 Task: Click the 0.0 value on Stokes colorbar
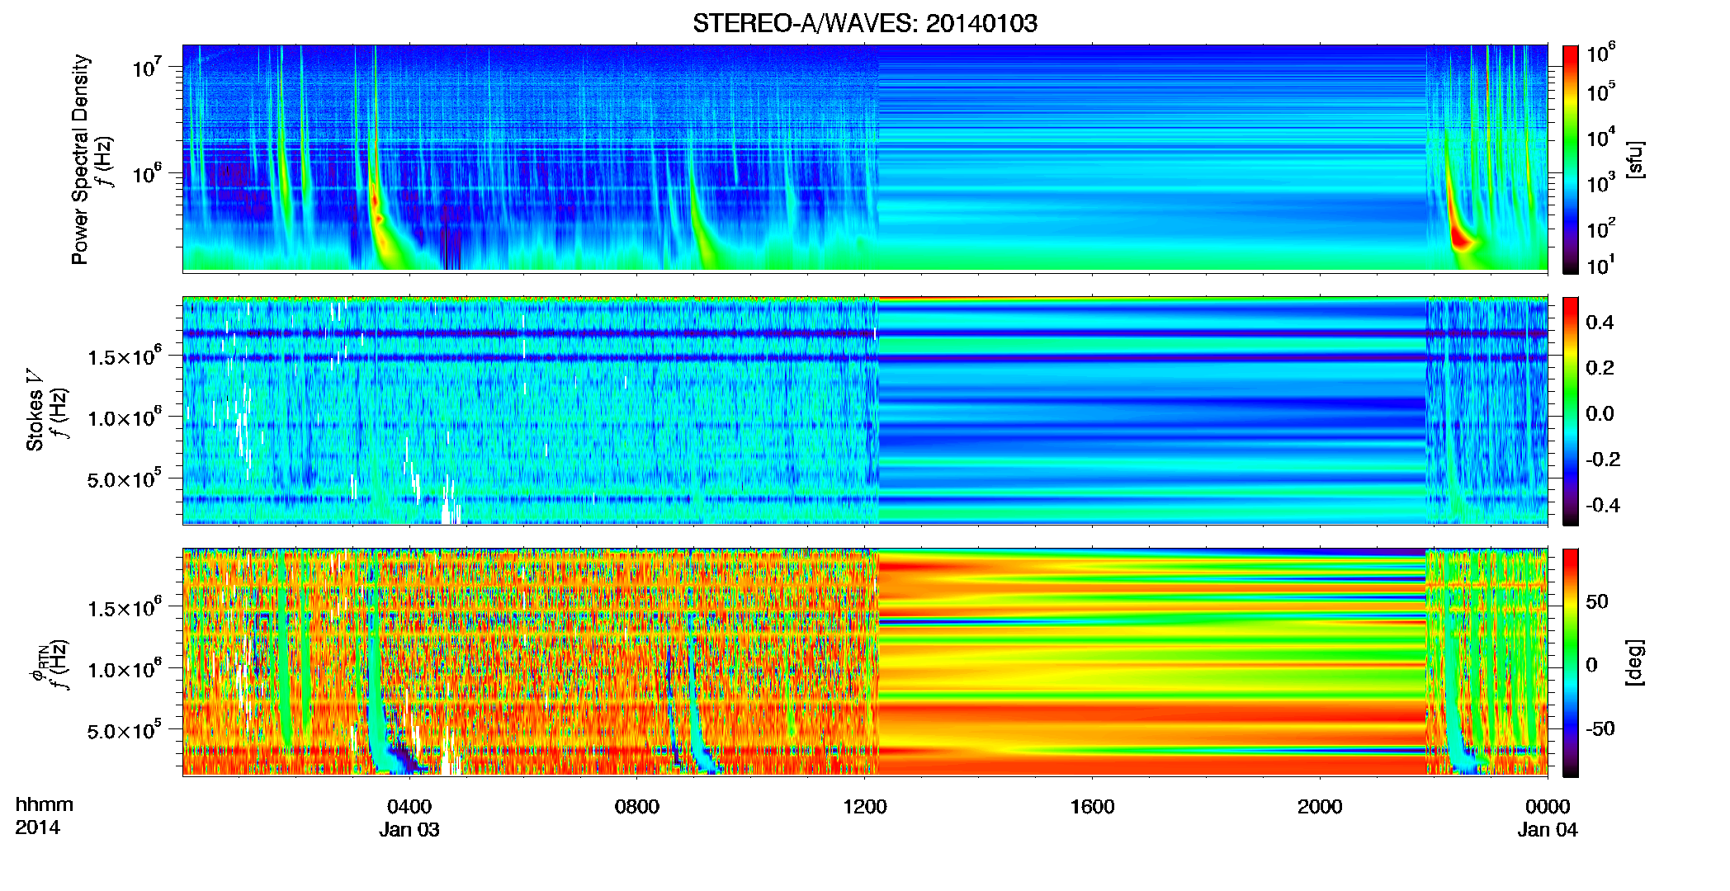click(1600, 413)
